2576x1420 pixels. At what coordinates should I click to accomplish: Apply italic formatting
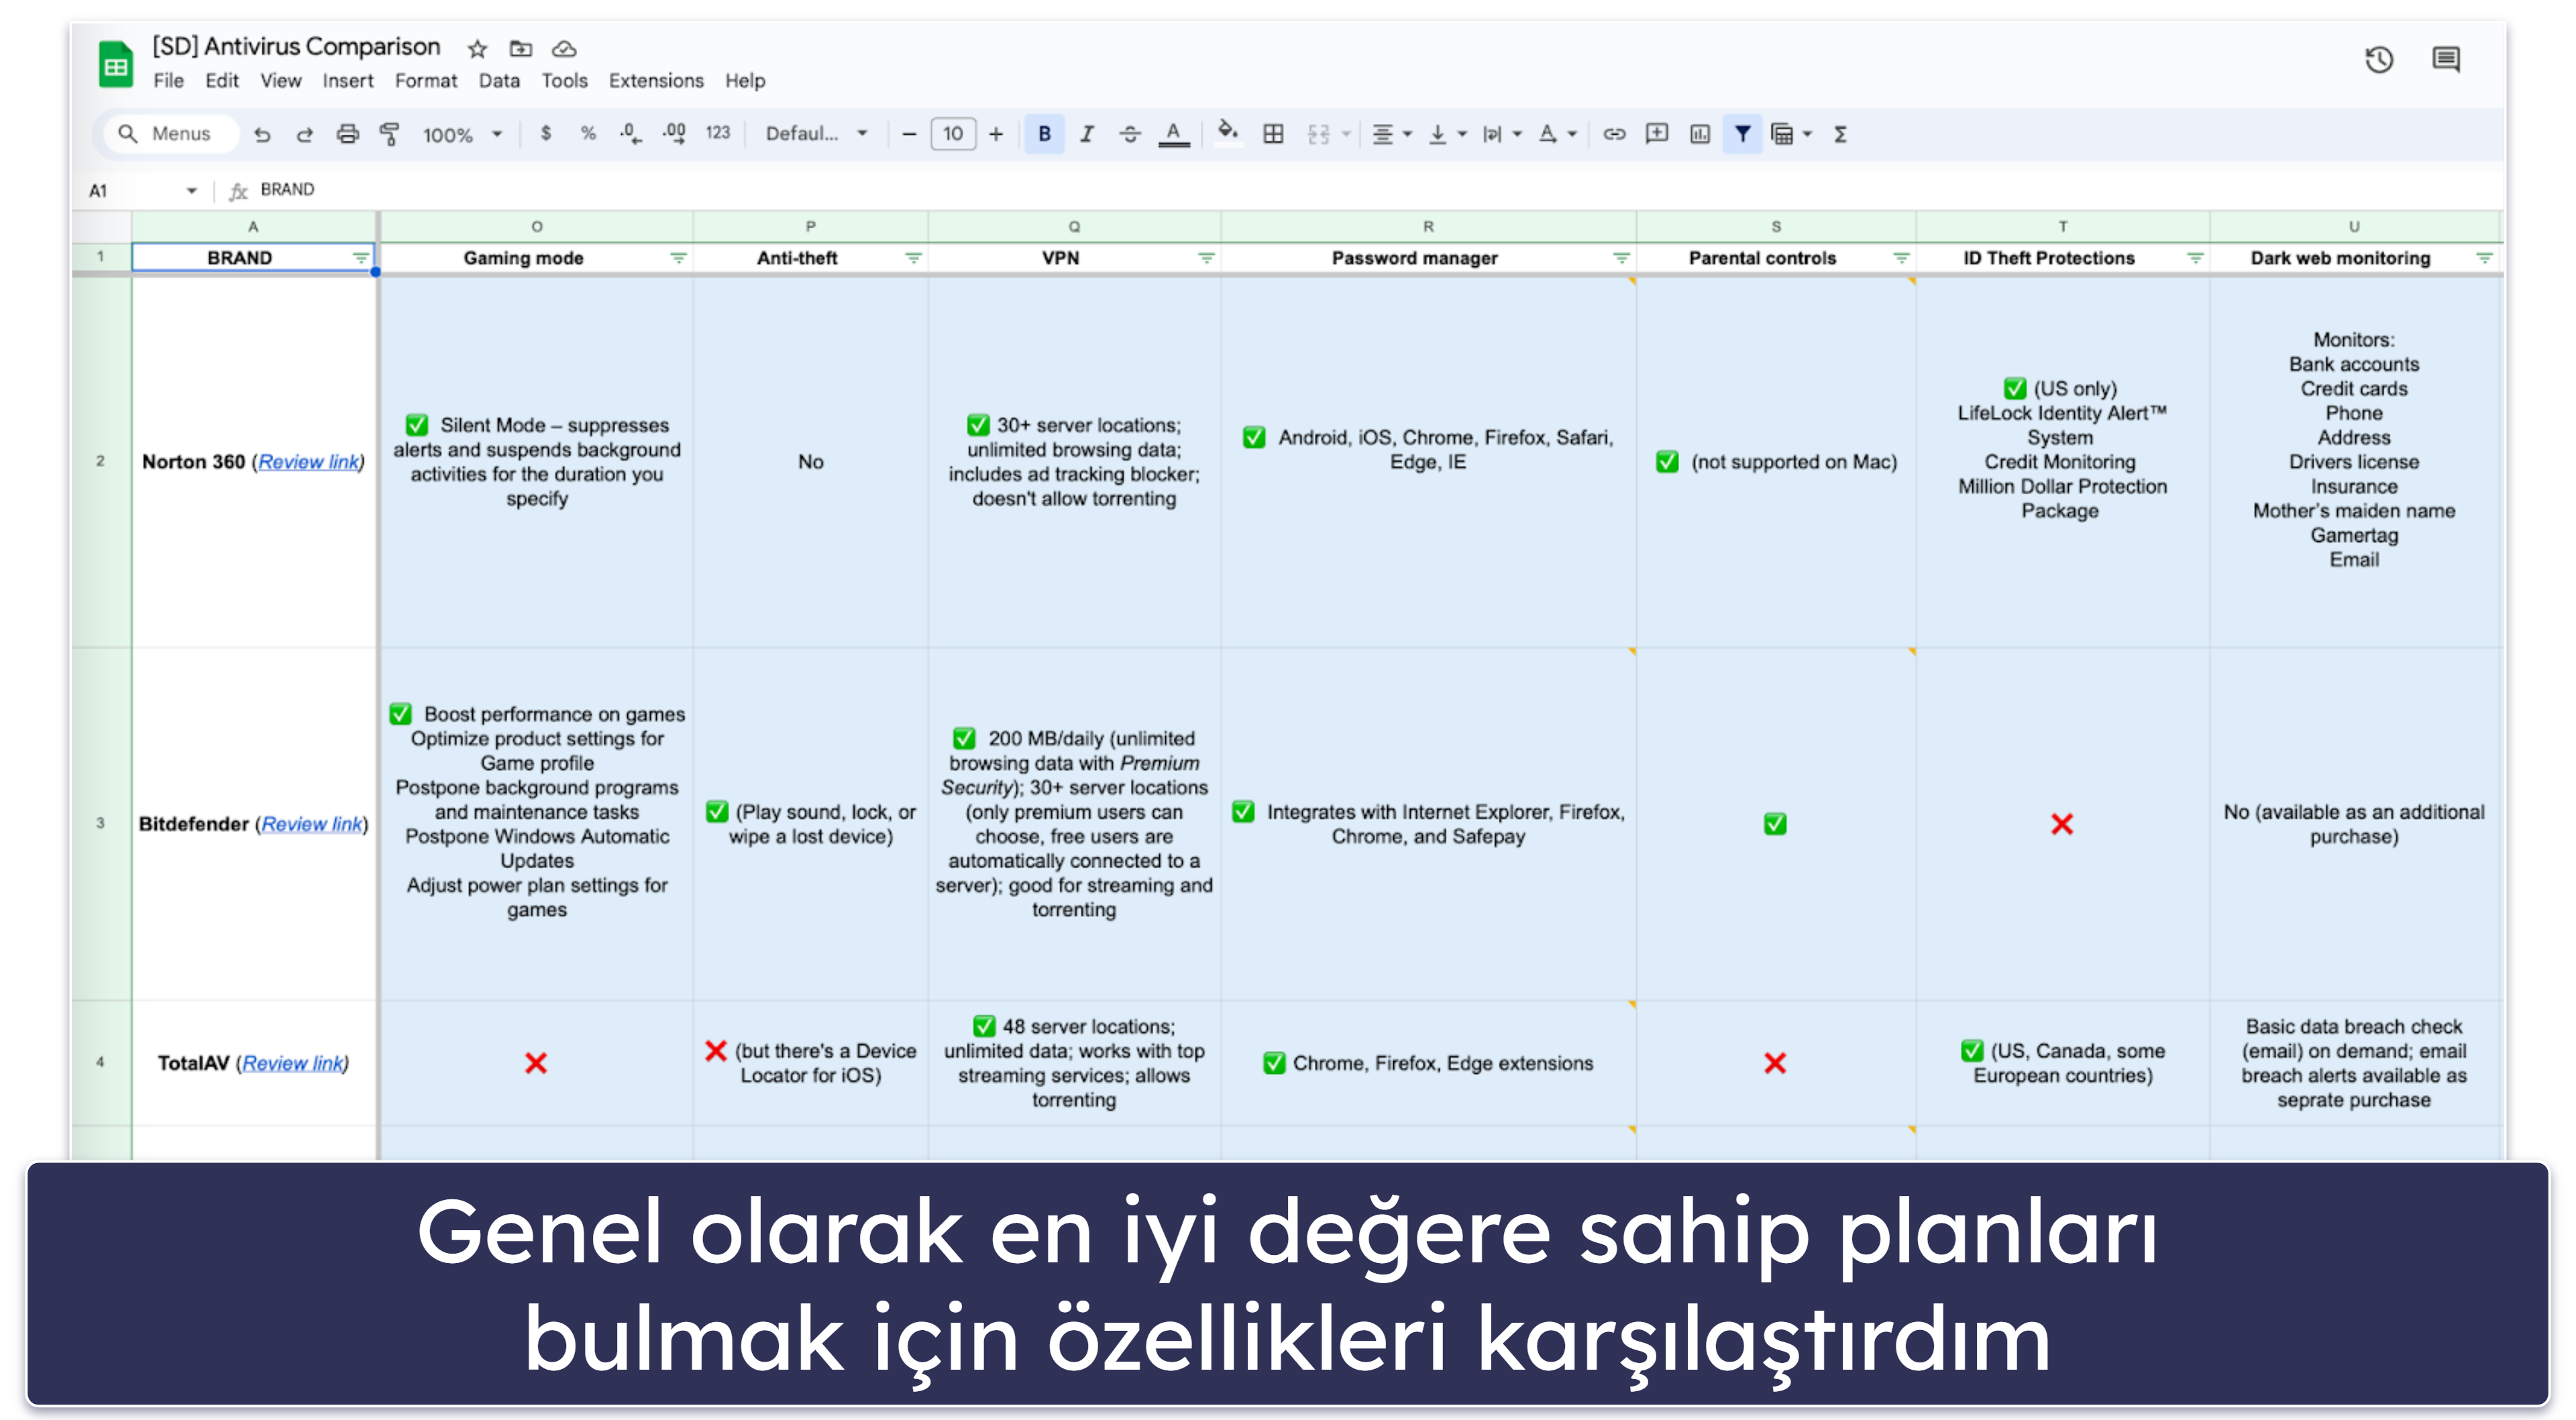click(1087, 134)
